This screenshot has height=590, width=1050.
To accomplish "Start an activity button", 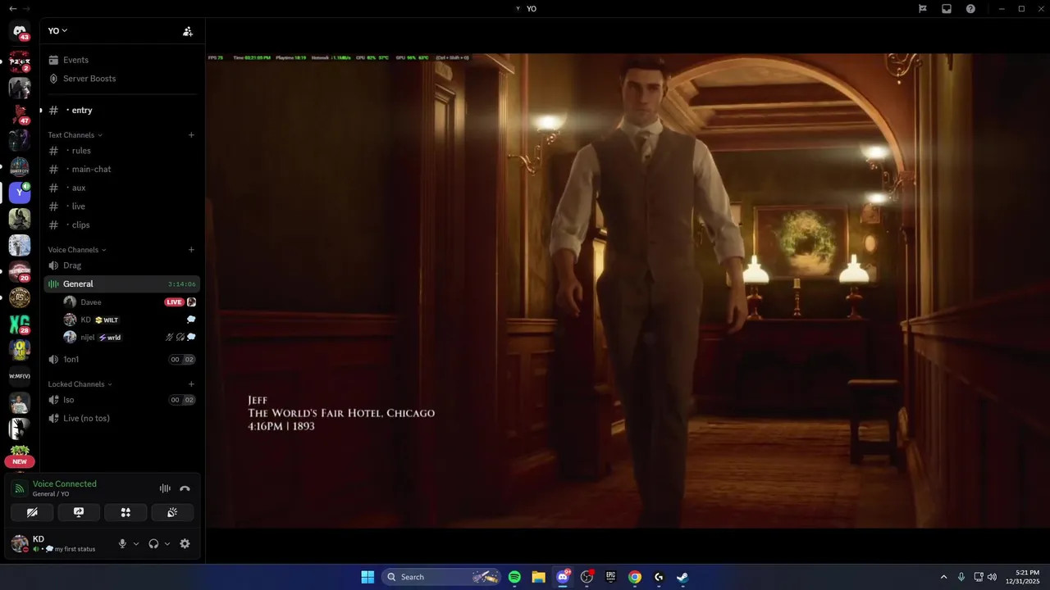I will [126, 512].
